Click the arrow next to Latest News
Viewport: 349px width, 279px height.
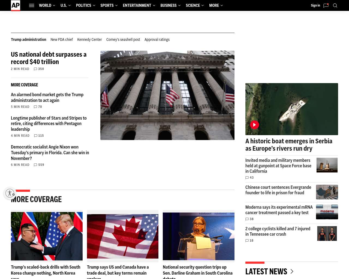tap(292, 271)
